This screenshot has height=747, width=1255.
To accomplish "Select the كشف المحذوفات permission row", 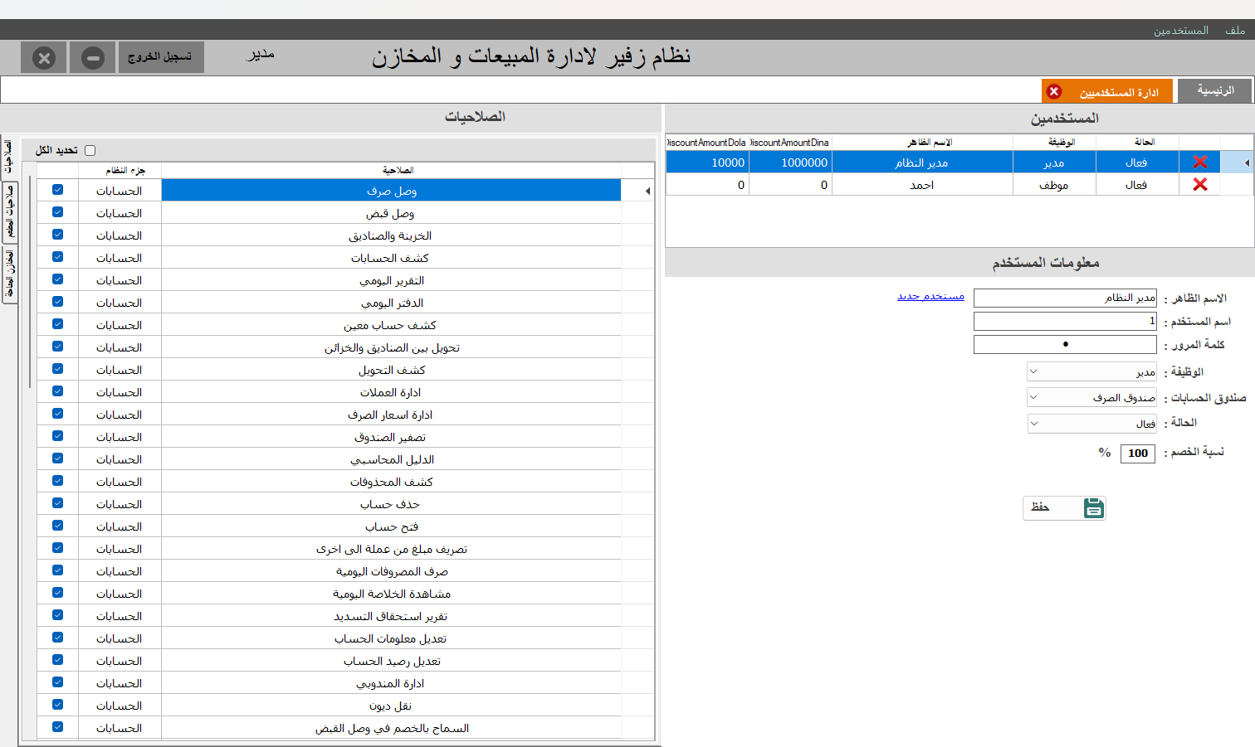I will pyautogui.click(x=391, y=482).
